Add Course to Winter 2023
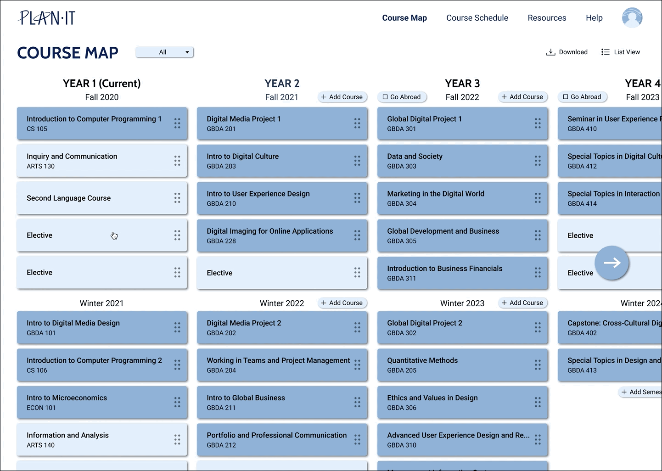This screenshot has width=662, height=471. (x=522, y=303)
